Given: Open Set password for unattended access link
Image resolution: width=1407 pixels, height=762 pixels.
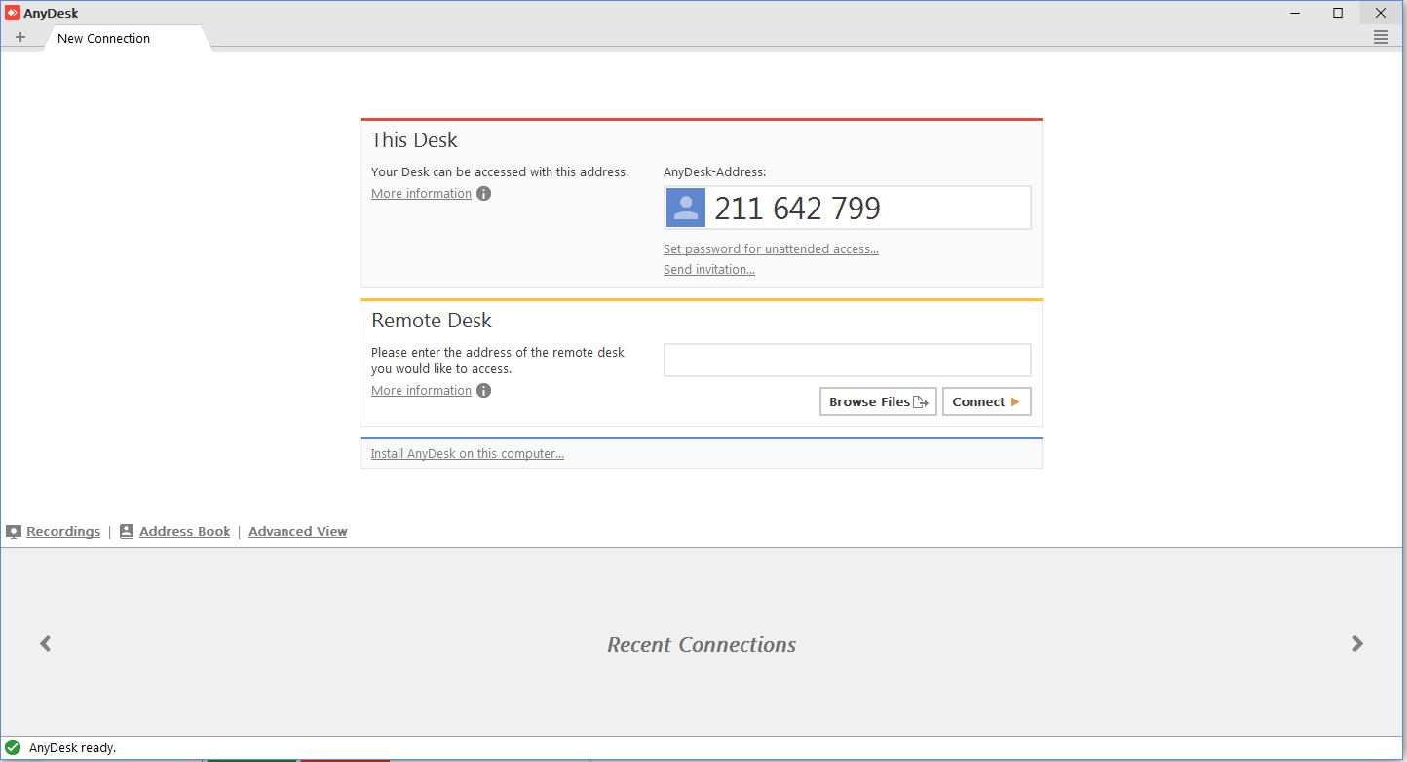Looking at the screenshot, I should (771, 248).
